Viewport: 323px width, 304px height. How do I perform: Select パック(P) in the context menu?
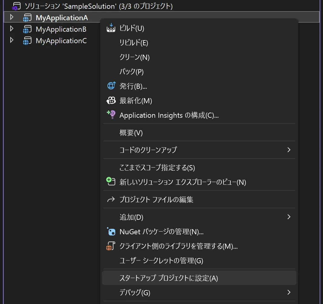coord(199,72)
